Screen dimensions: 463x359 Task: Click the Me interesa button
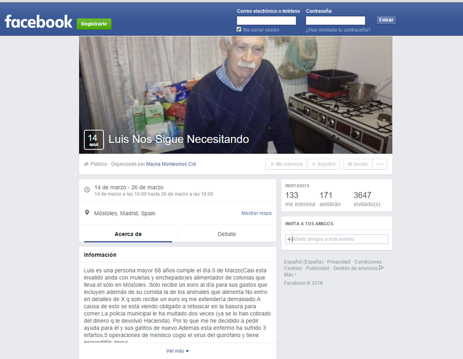[x=286, y=164]
